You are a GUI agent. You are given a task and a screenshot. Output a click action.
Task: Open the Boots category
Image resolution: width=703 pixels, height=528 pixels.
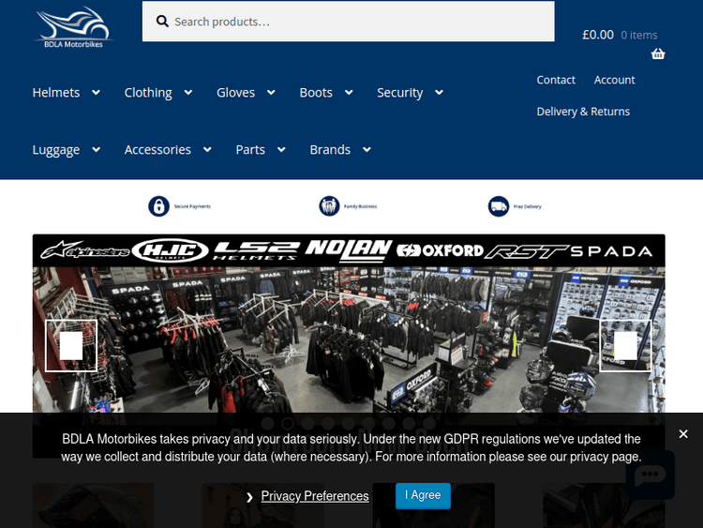[x=316, y=93]
